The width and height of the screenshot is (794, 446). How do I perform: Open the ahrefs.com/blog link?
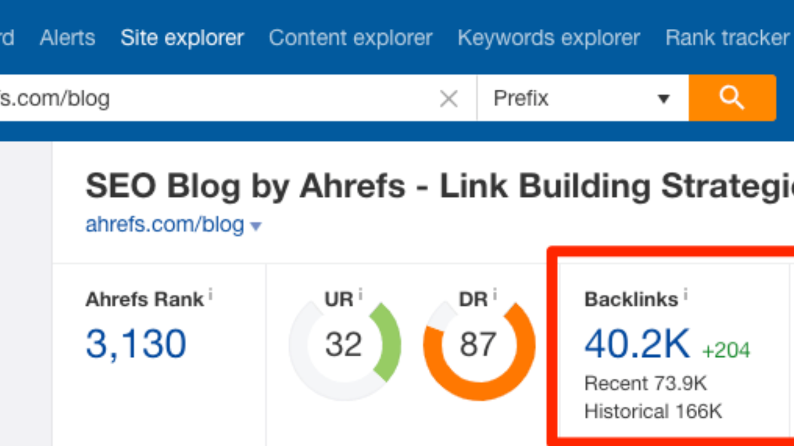(x=165, y=224)
